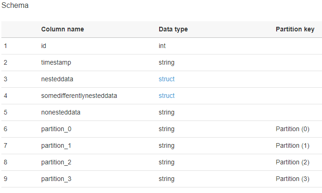Click the partition_0 column name

(x=56, y=129)
